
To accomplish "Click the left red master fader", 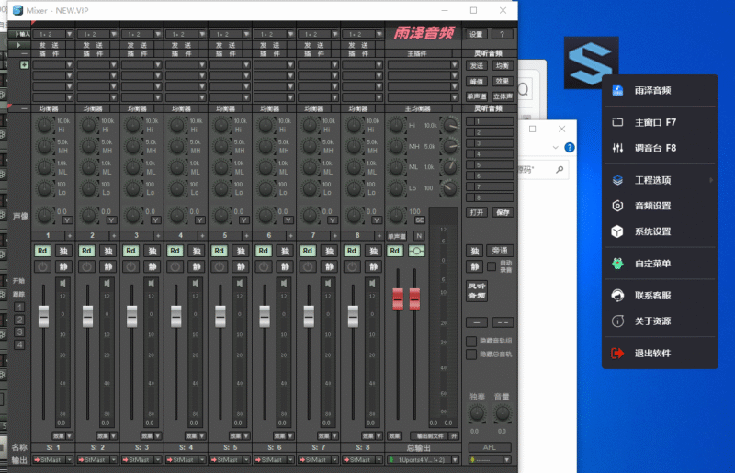I will pyautogui.click(x=399, y=298).
